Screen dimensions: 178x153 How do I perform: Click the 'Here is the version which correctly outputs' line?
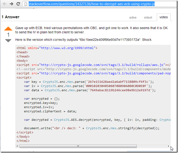84,40
